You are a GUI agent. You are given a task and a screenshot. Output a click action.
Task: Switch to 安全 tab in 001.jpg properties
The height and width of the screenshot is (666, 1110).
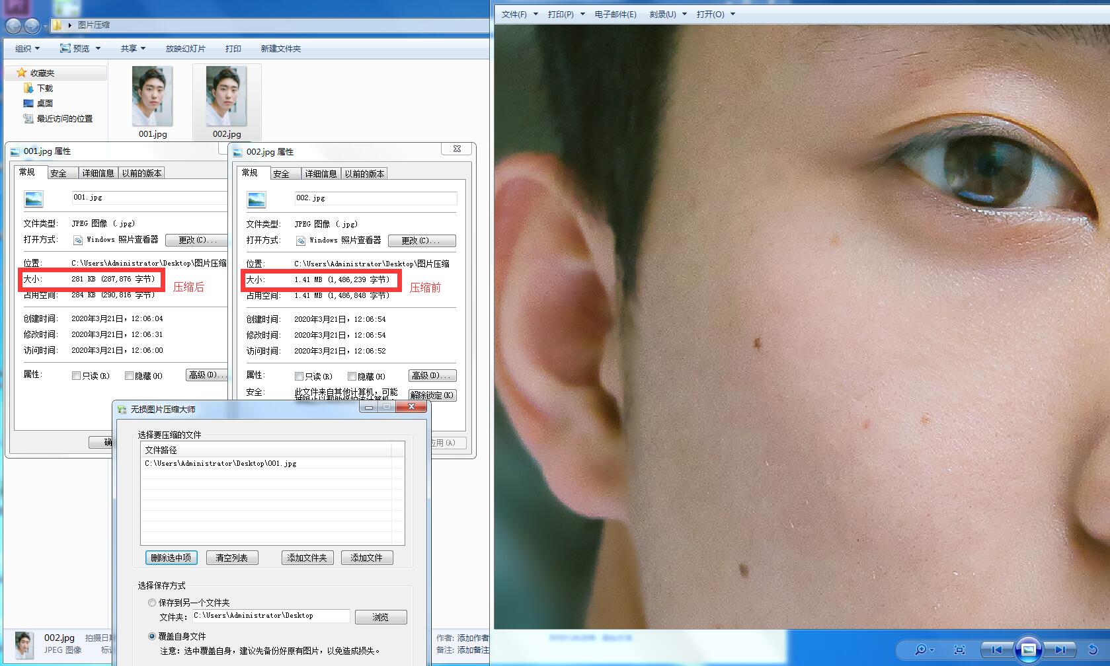pos(59,173)
